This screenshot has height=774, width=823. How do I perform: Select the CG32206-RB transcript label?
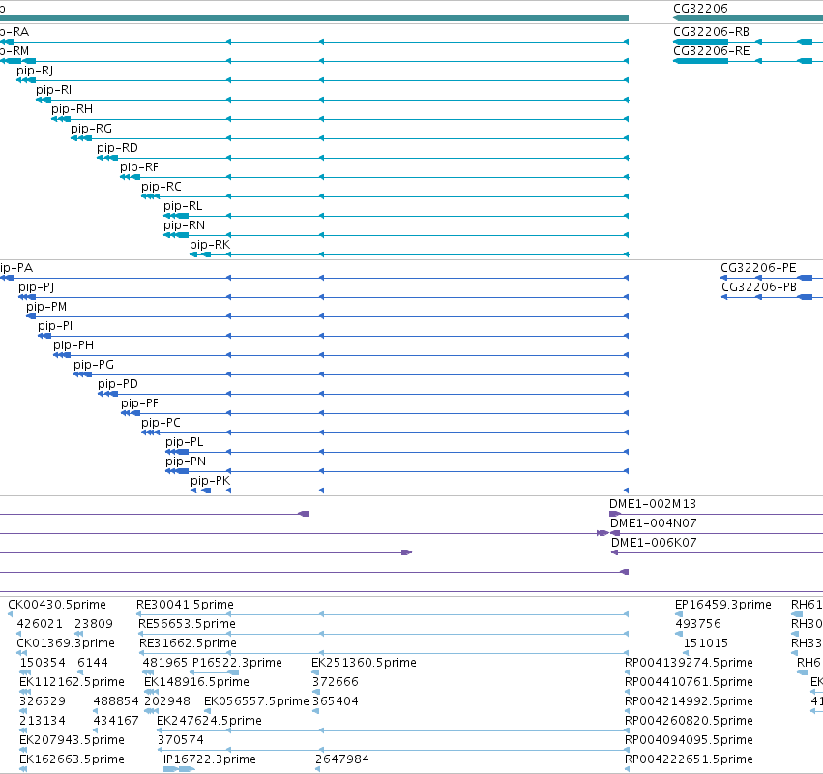click(711, 32)
